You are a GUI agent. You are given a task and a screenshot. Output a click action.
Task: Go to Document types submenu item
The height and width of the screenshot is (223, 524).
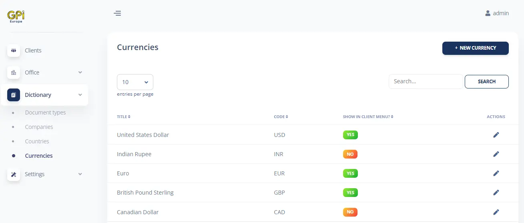pyautogui.click(x=45, y=113)
